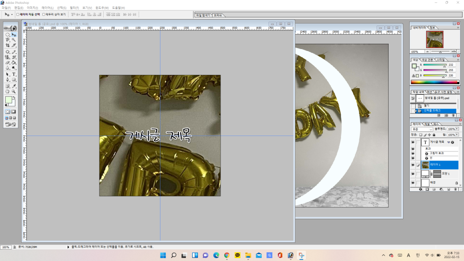Screen dimensions: 464x261
Task: Hide the 게시글 제목 text layer
Action: coord(413,142)
